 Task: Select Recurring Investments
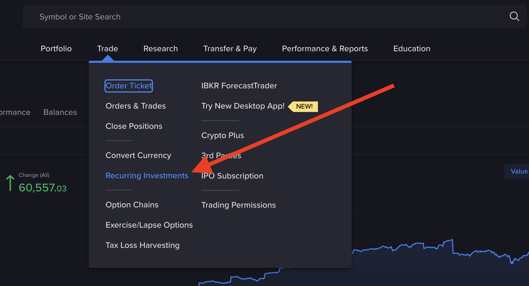[x=147, y=176]
